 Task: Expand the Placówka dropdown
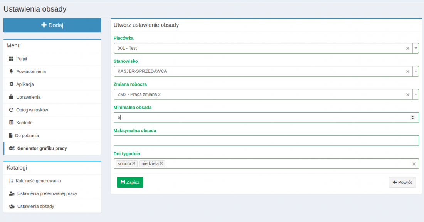point(416,48)
